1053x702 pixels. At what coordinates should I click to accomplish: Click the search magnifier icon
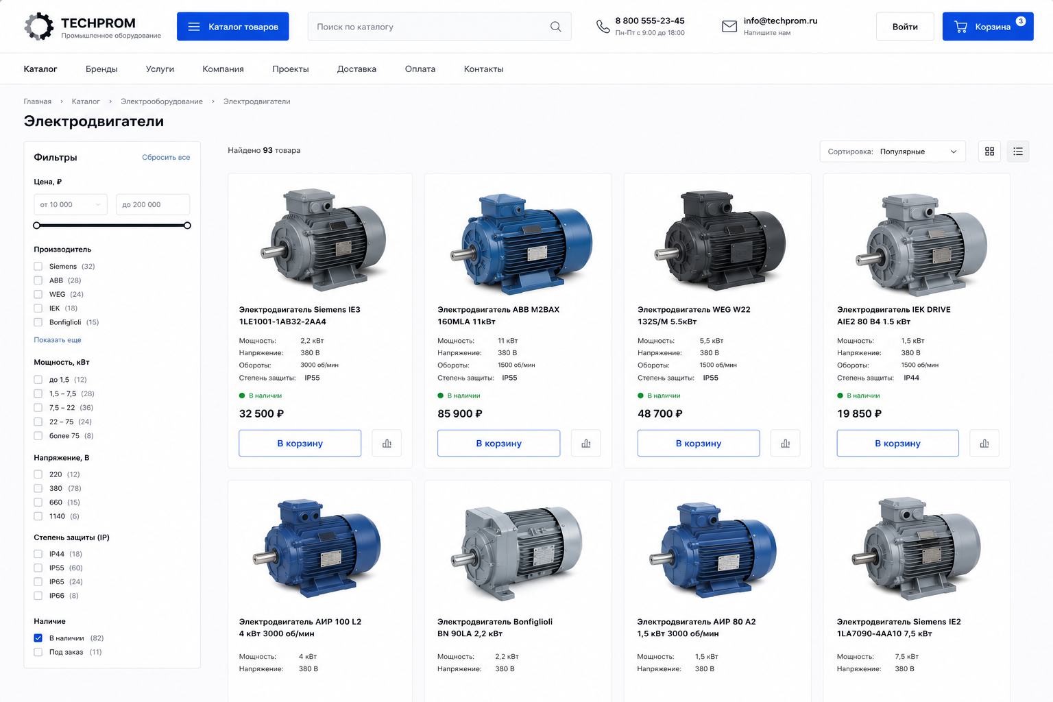click(555, 27)
